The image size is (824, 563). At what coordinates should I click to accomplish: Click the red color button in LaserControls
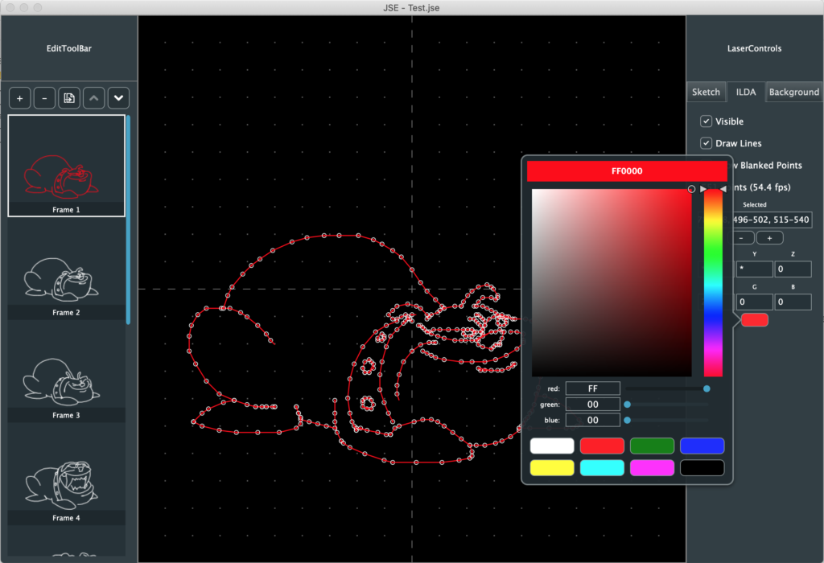click(x=754, y=320)
